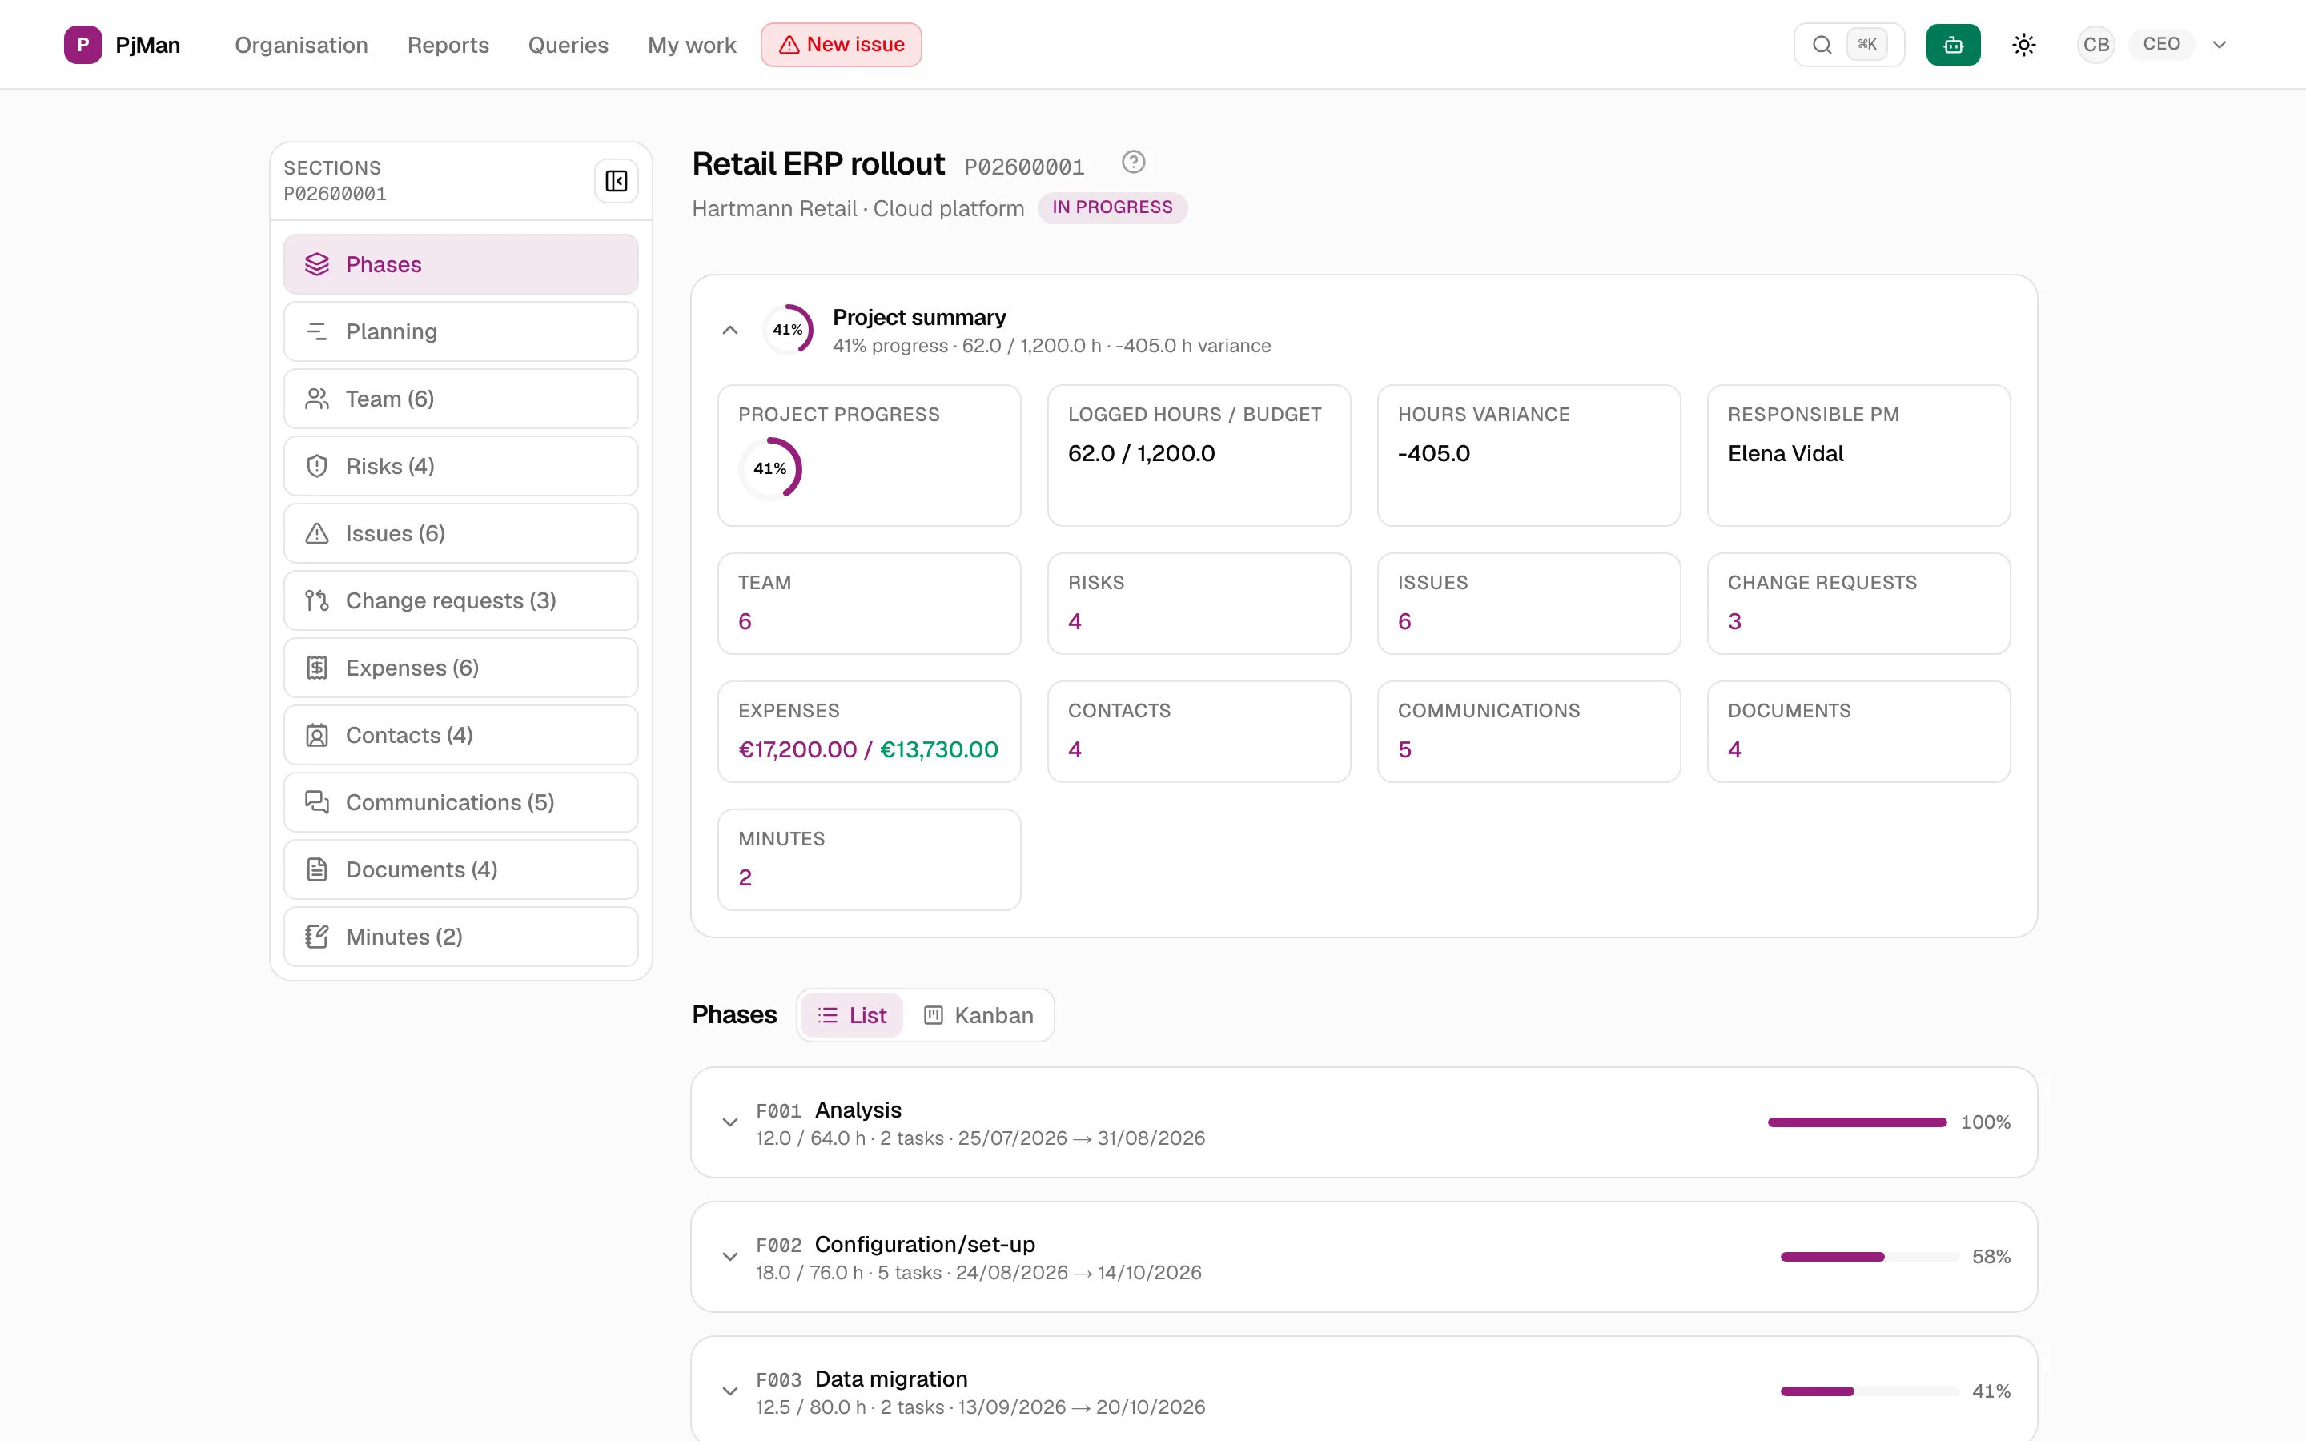
Task: Expand the F001 Analysis phase
Action: (730, 1122)
